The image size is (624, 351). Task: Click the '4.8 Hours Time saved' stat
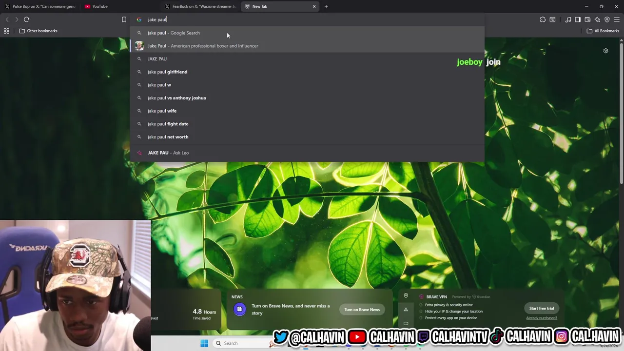[x=204, y=314]
